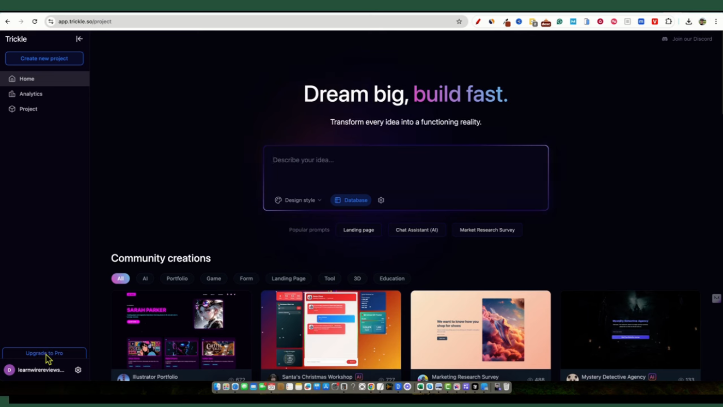Click the learnwirereviews account name
Image resolution: width=723 pixels, height=407 pixels.
pos(41,370)
